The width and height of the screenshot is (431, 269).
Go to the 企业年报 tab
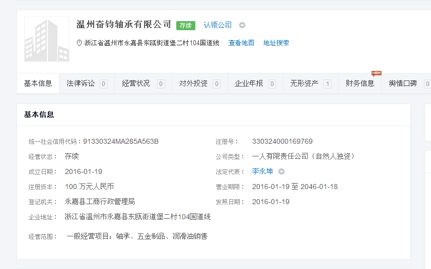coord(255,83)
